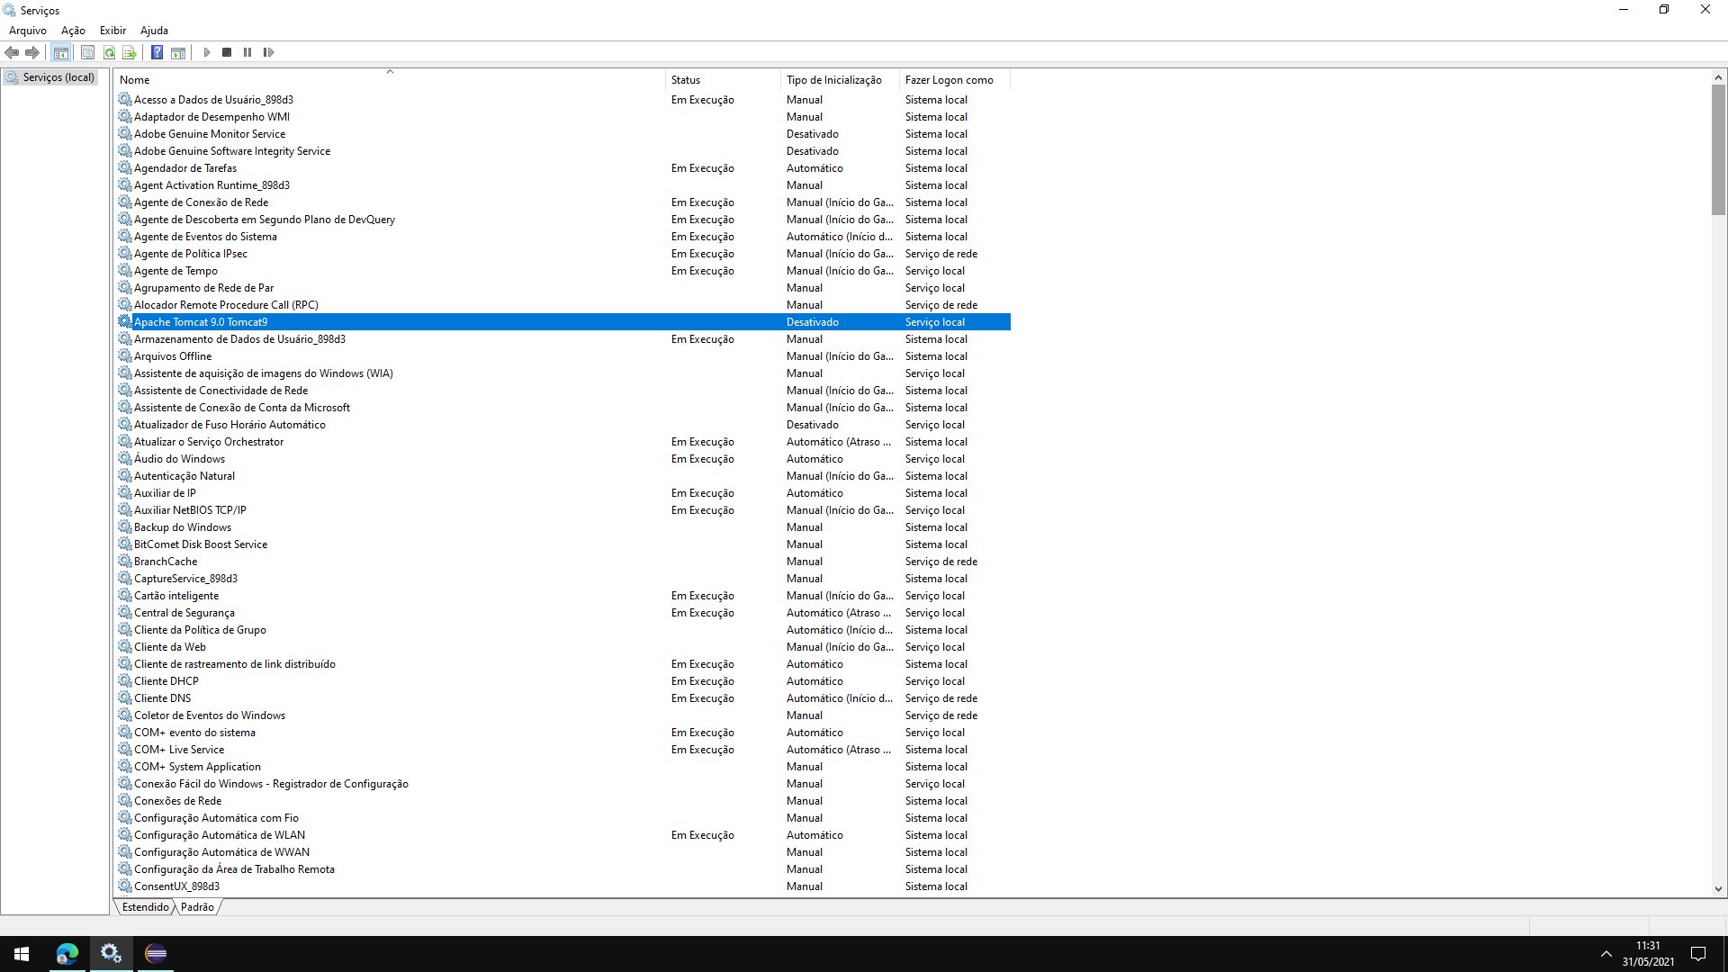The width and height of the screenshot is (1728, 972).
Task: Click the gear icon of Apache Tomcat 9.0 Tomcat9
Action: (x=125, y=322)
